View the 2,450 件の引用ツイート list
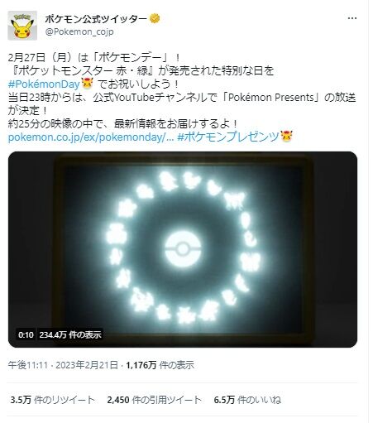 click(x=155, y=400)
